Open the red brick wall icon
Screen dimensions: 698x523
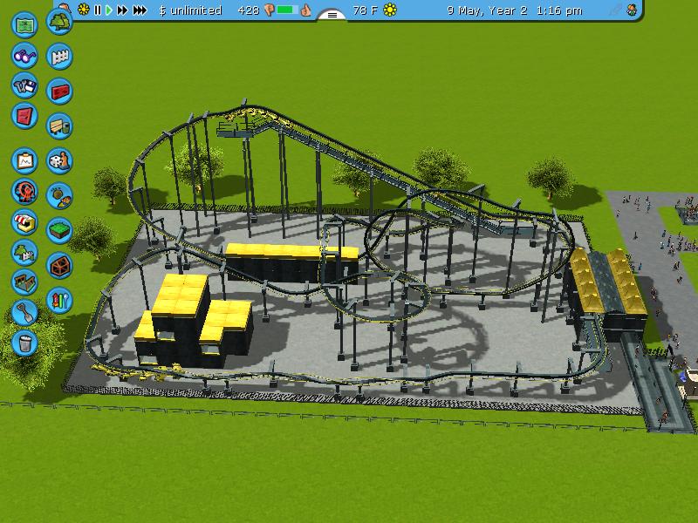(x=59, y=92)
